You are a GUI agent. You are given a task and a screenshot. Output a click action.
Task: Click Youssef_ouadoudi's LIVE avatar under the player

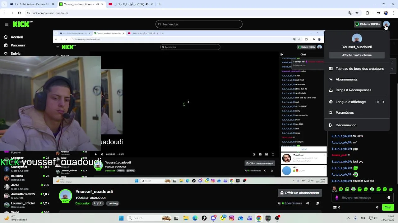point(65,196)
